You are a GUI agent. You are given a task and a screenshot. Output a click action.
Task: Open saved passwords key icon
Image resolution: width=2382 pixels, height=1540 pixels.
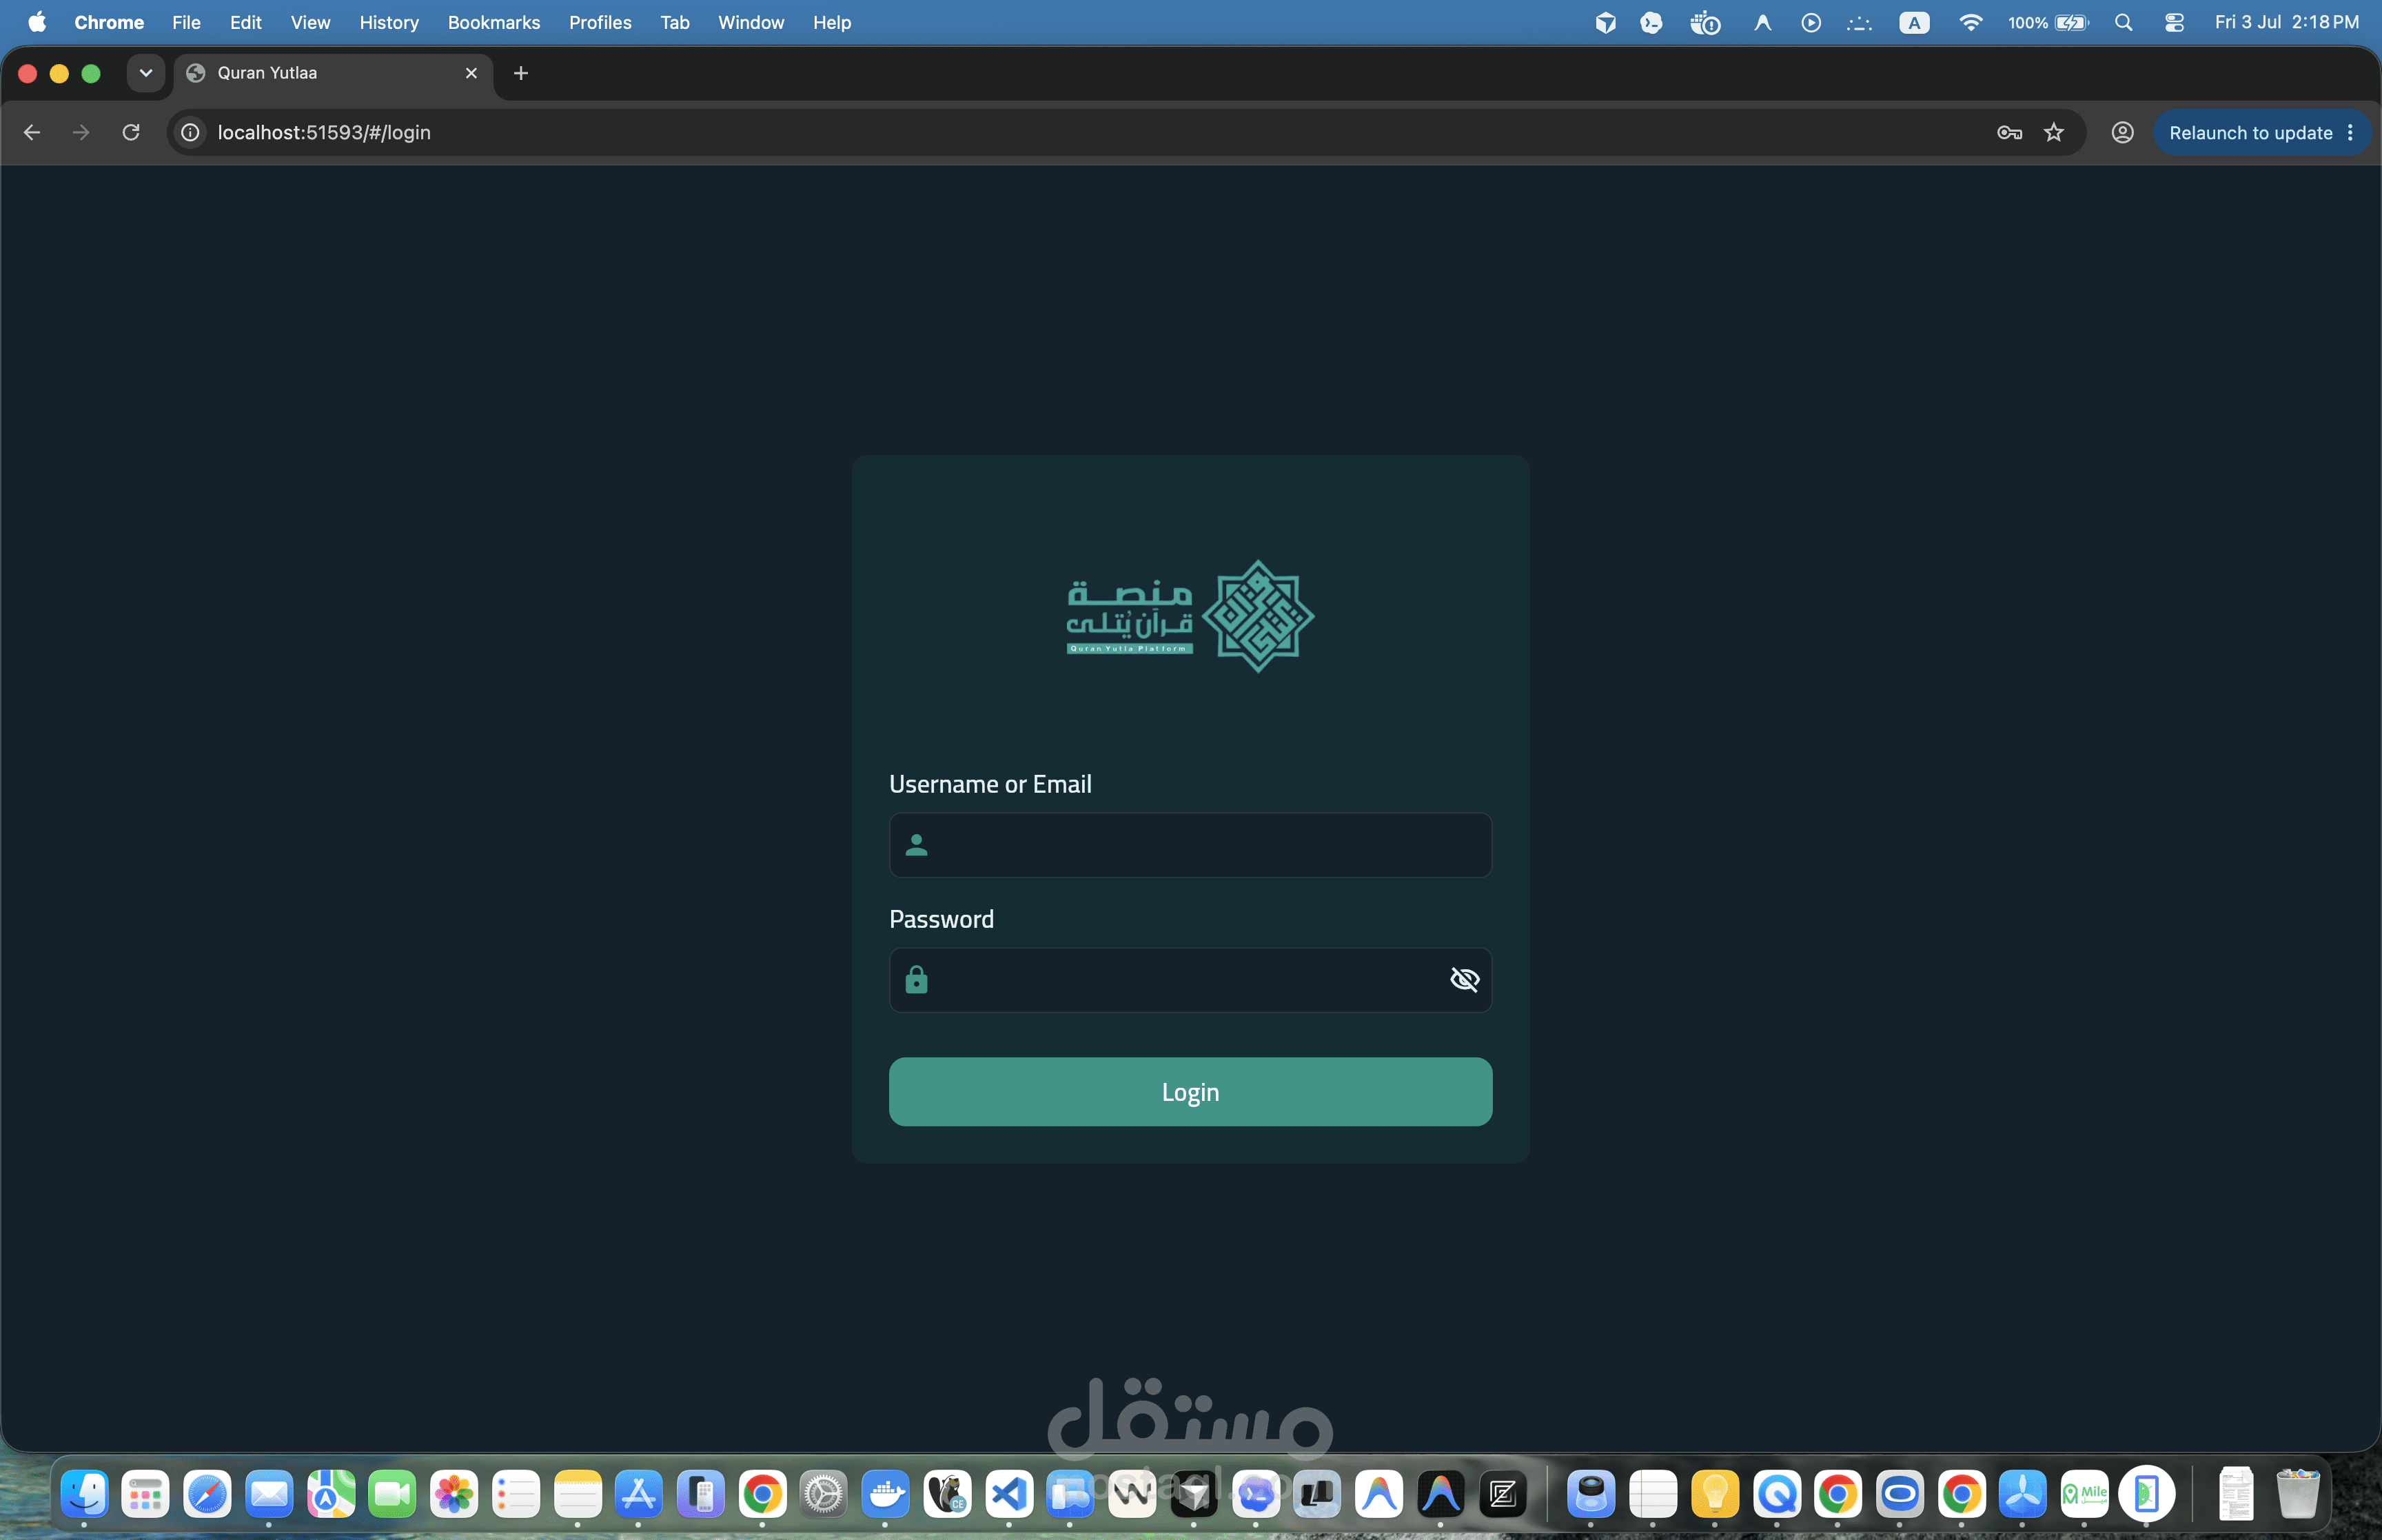click(2009, 132)
